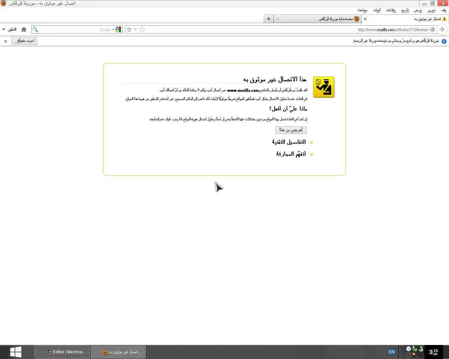
Task: Click the reload arrow in the address bar
Action: pyautogui.click(x=129, y=29)
